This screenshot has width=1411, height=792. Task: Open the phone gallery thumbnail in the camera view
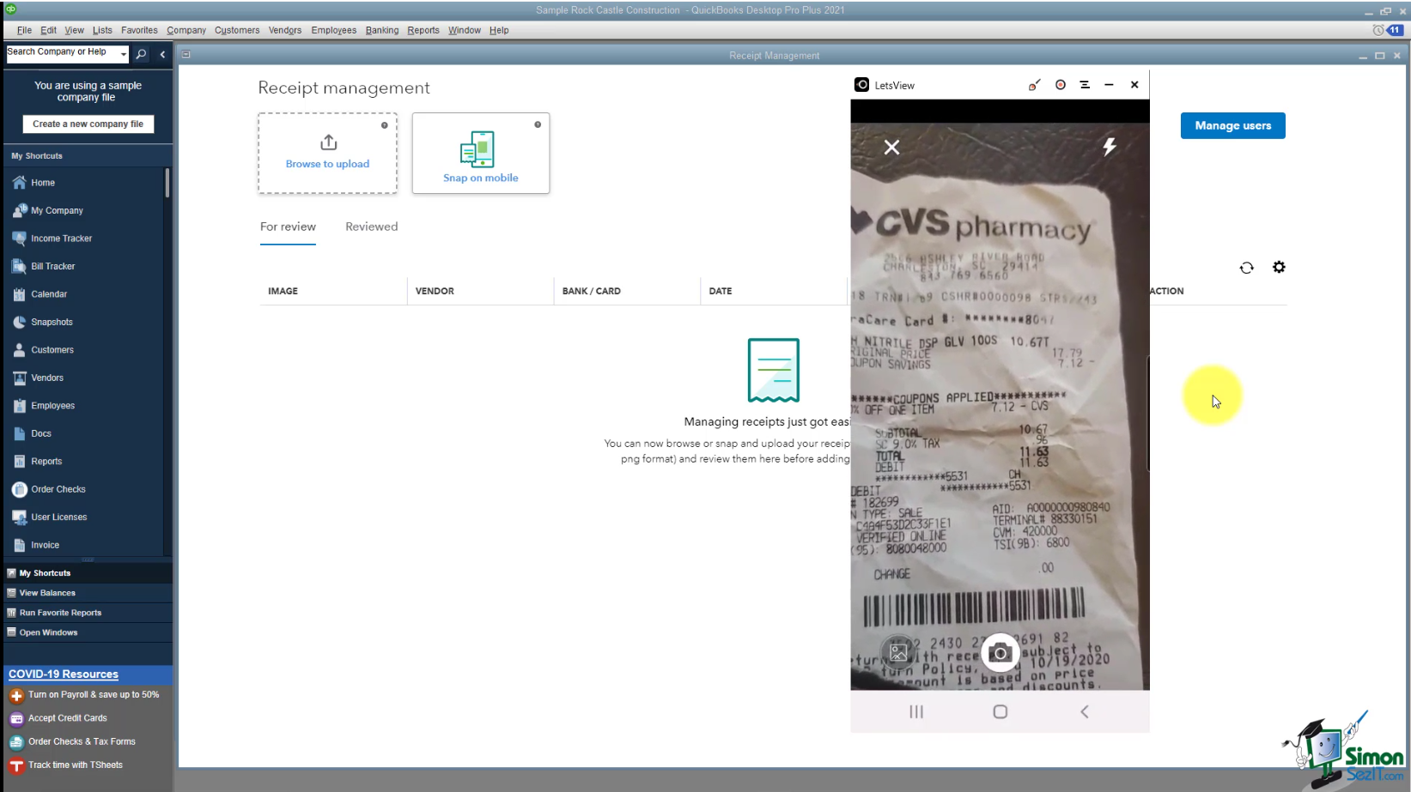click(x=898, y=652)
